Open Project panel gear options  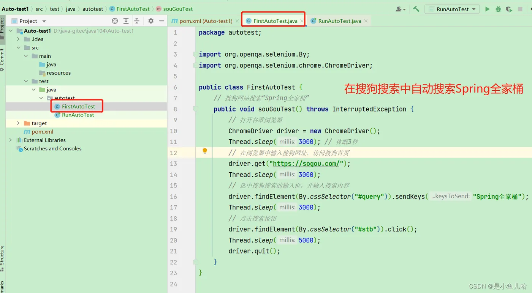(151, 21)
